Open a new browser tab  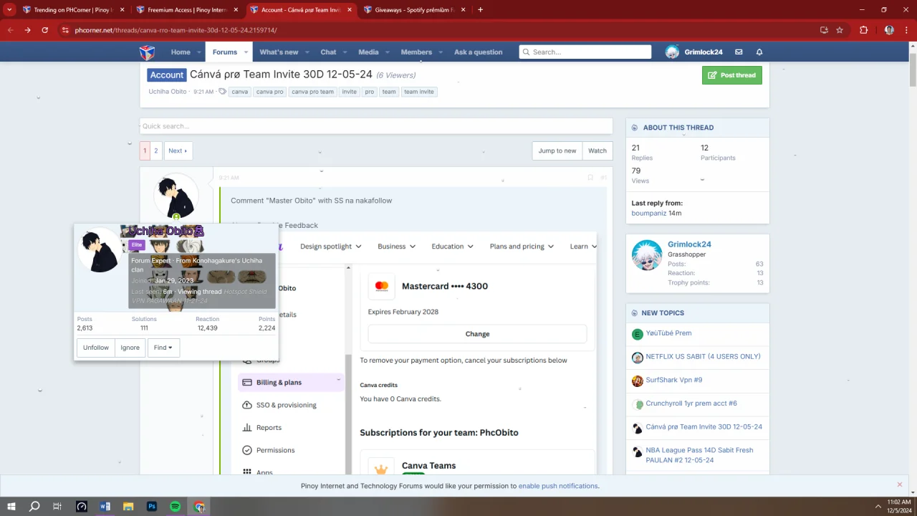click(480, 10)
